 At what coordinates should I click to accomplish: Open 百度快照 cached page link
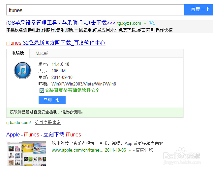point(144,150)
